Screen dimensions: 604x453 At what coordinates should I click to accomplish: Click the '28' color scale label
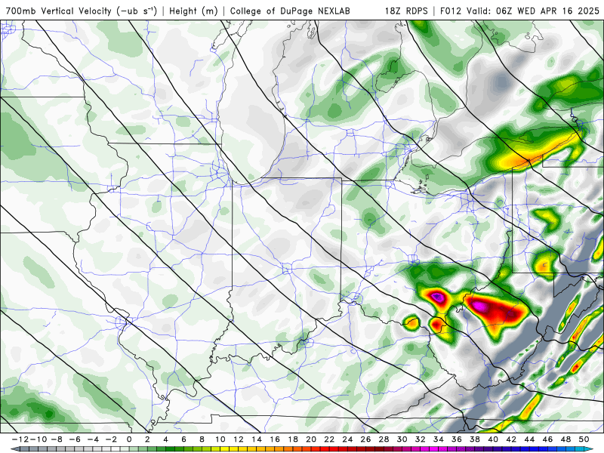click(384, 439)
